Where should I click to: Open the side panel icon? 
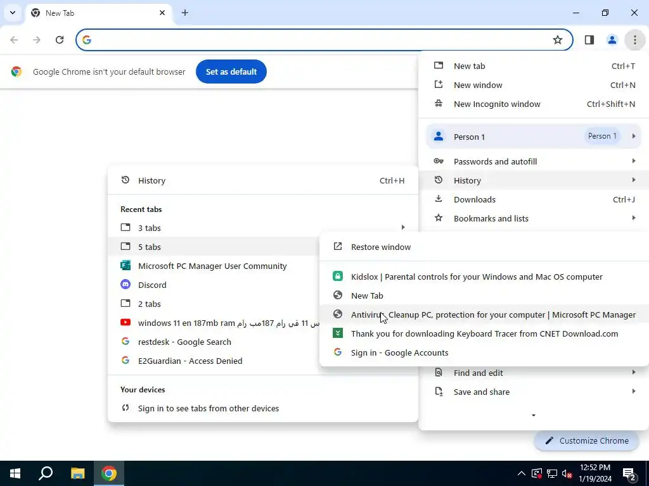[589, 40]
